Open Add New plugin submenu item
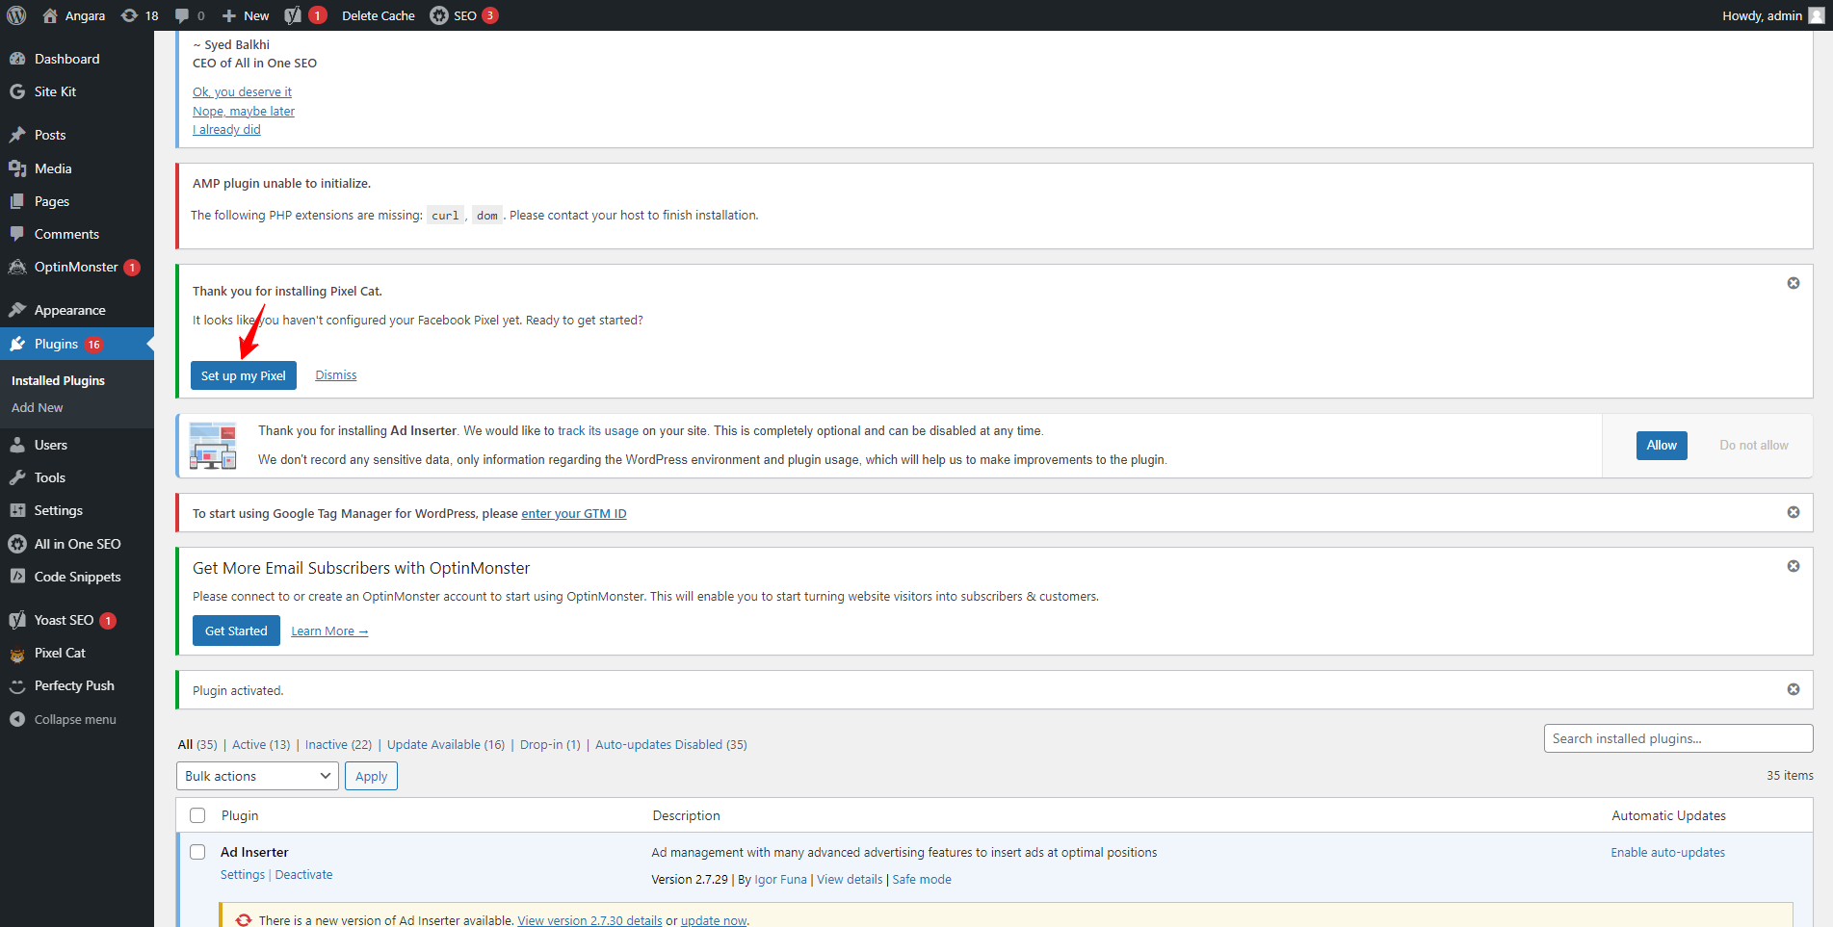 [x=38, y=407]
